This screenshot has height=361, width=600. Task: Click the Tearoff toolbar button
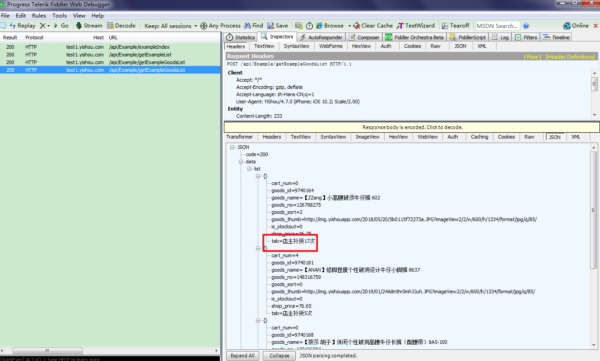(456, 26)
